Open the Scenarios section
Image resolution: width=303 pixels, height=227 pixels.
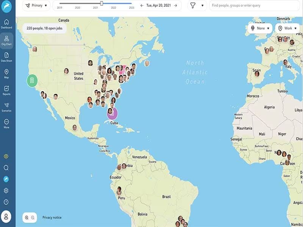pyautogui.click(x=6, y=107)
